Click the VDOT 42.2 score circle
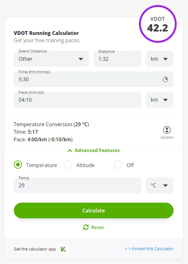 [158, 24]
